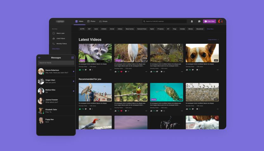Click the Watch Later clock icon
264x151 pixels.
tap(54, 33)
